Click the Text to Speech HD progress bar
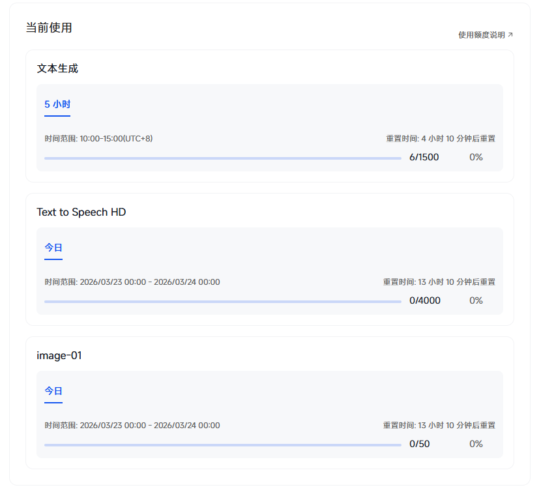The height and width of the screenshot is (494, 539). (x=223, y=302)
